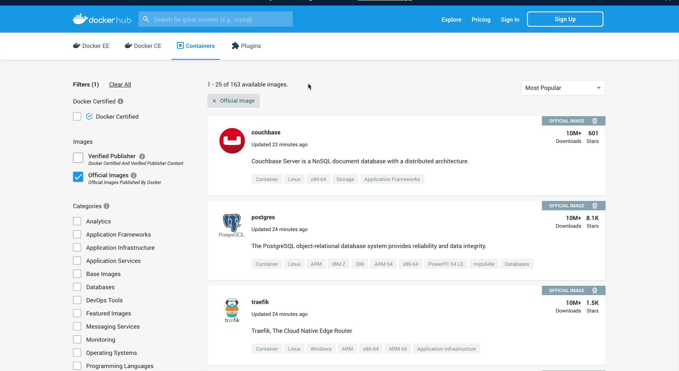Check the Application Services category checkbox
The width and height of the screenshot is (679, 371).
[77, 260]
